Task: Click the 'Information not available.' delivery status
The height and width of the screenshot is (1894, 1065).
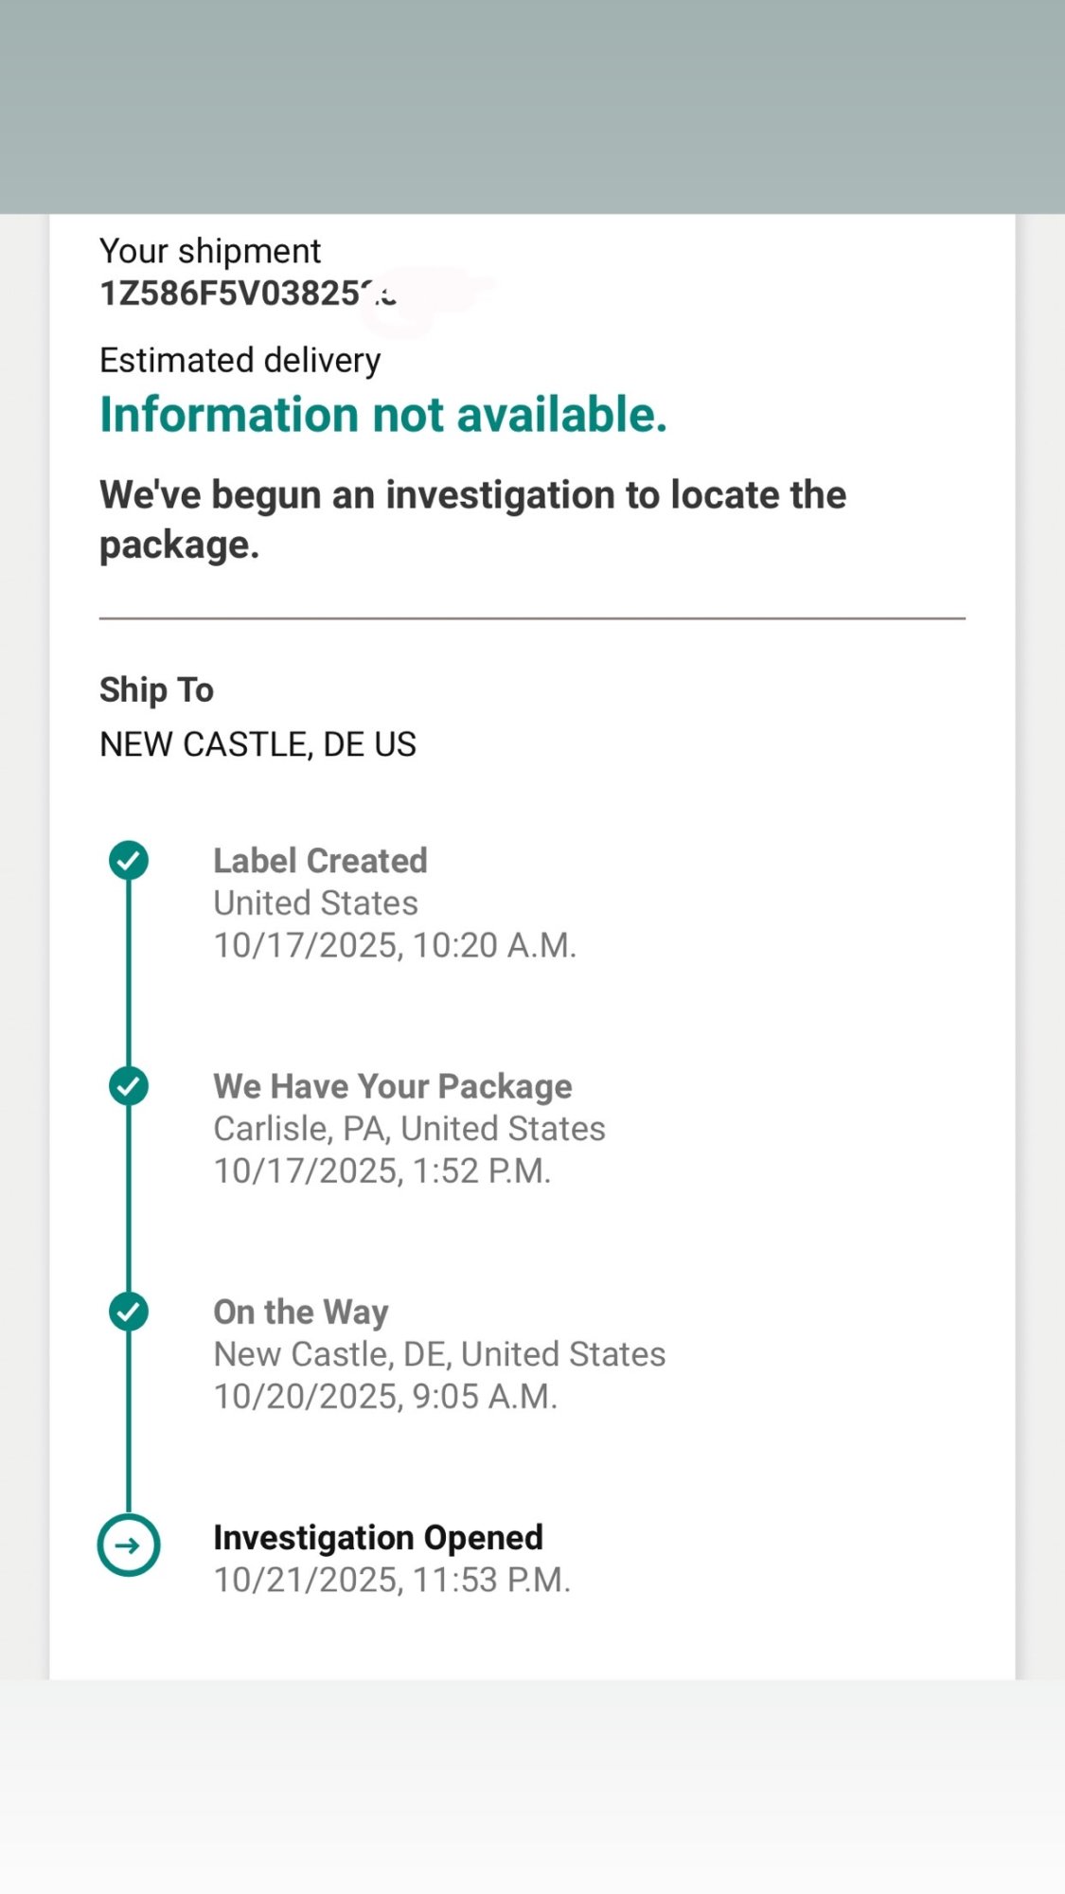Action: pyautogui.click(x=383, y=415)
